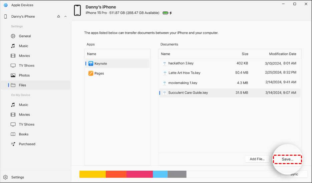
Task: Click the iPhone icon beside Danny's iPhone in sidebar
Action: point(6,17)
